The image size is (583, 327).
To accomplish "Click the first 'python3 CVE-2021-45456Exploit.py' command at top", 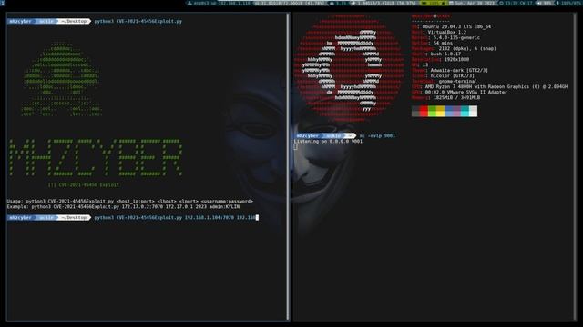I will 138,21.
